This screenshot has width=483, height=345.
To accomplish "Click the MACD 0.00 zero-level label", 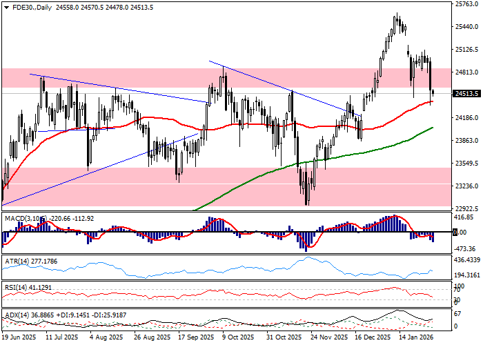I will 455,233.
